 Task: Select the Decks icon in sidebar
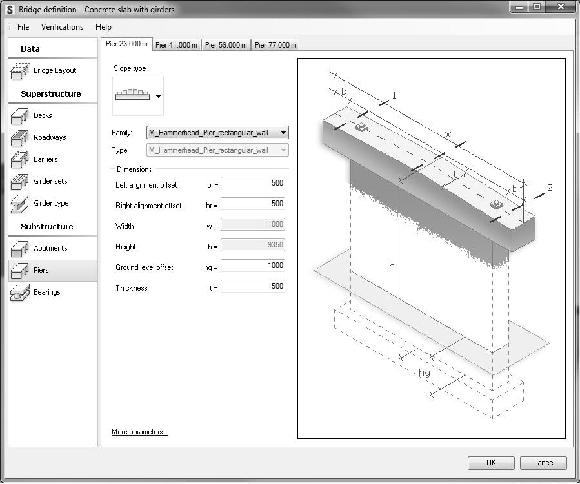click(x=20, y=115)
